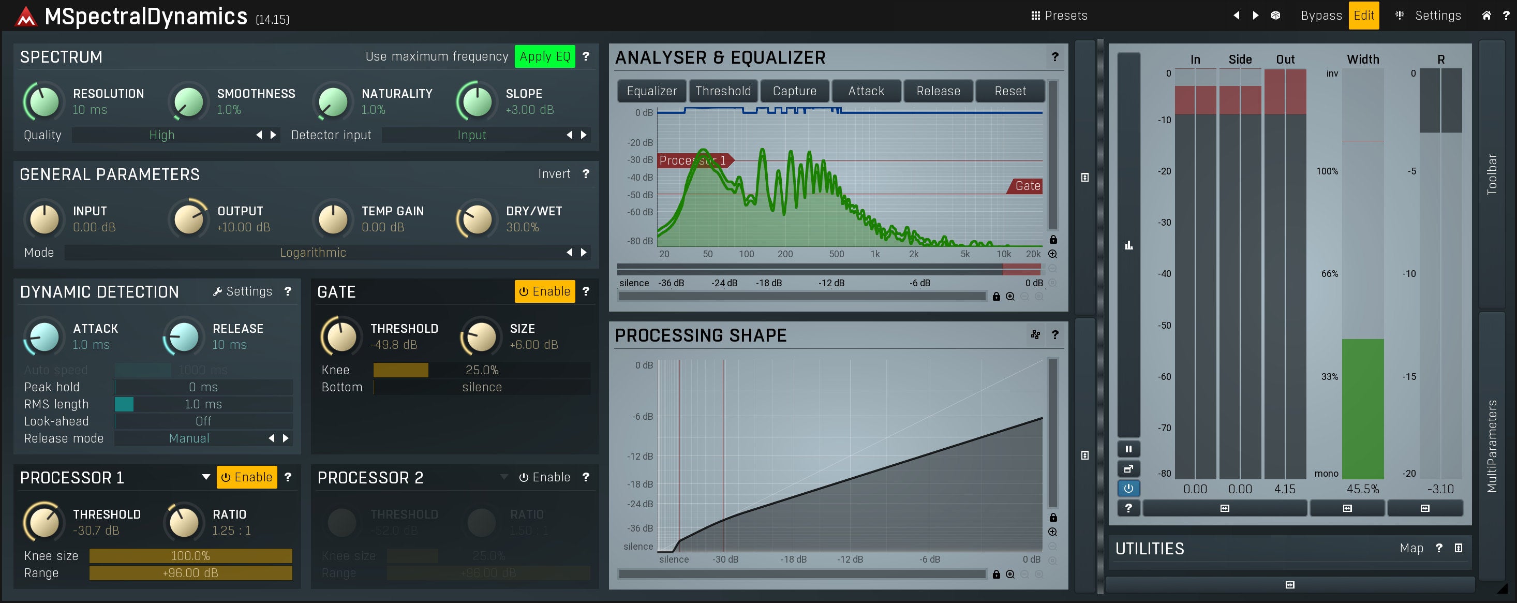Toggle the Gate Enable button
The width and height of the screenshot is (1517, 603).
point(544,291)
